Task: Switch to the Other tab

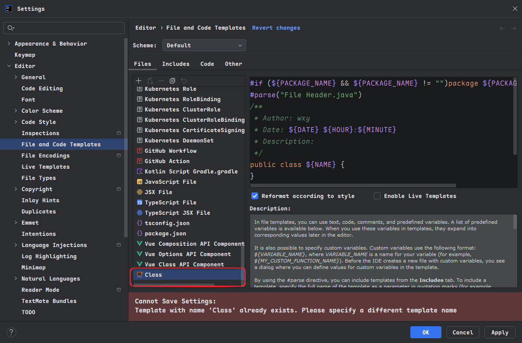Action: tap(233, 64)
